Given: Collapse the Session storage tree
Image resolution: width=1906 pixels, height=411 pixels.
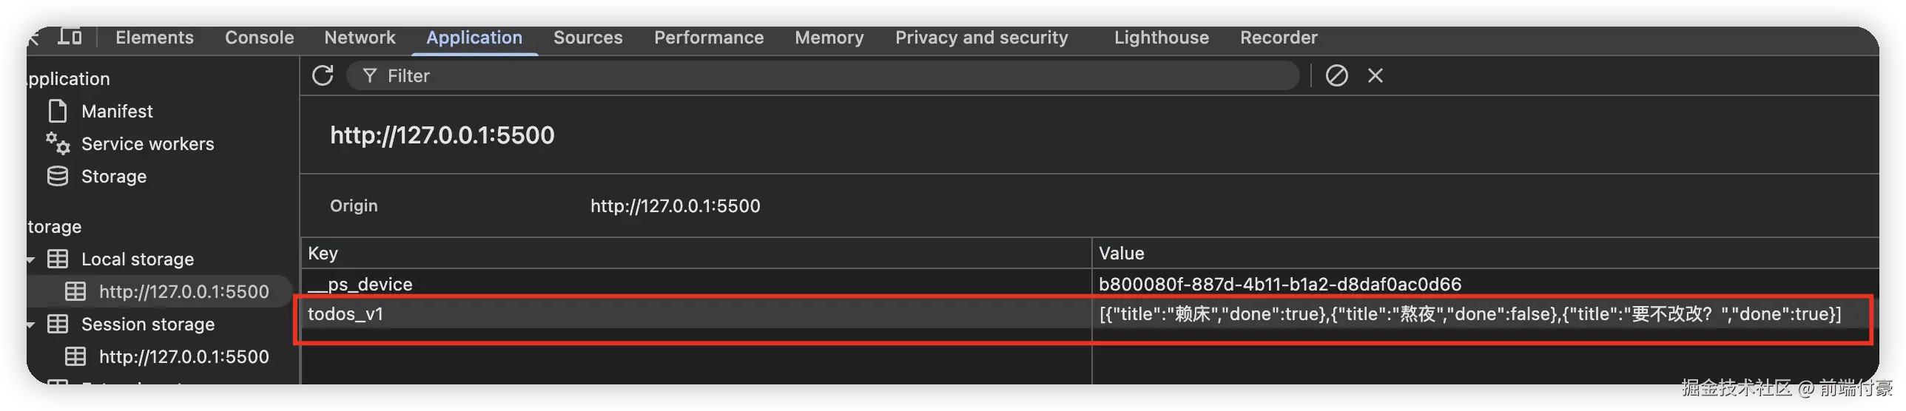Looking at the screenshot, I should [31, 325].
